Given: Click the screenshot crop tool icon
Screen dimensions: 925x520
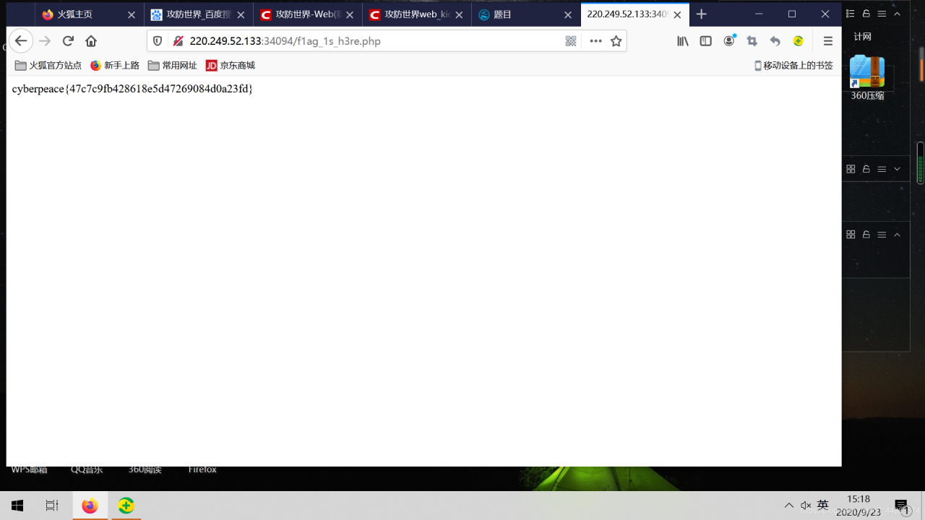Looking at the screenshot, I should click(x=752, y=41).
